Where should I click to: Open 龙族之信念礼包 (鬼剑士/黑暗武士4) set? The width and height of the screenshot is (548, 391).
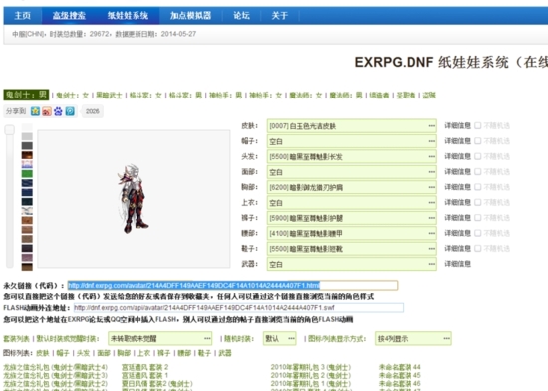56,367
